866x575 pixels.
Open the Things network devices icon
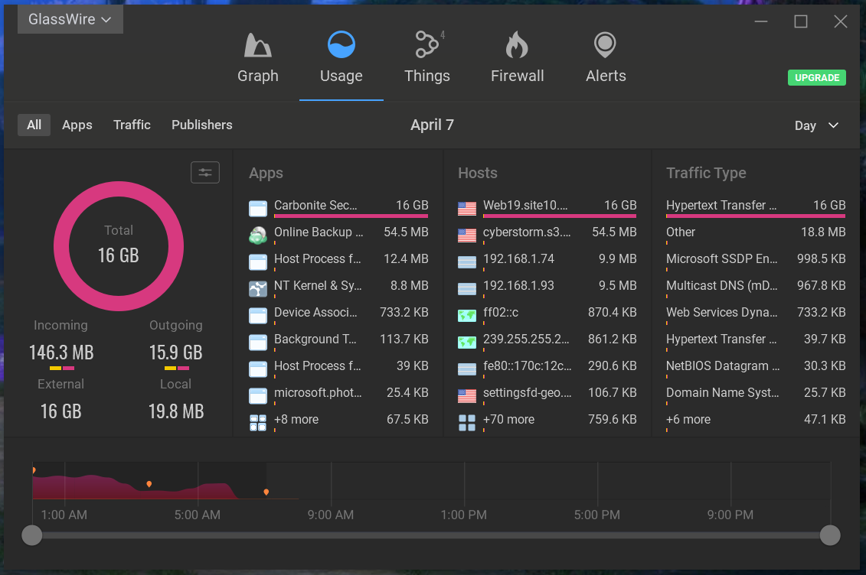pyautogui.click(x=426, y=46)
